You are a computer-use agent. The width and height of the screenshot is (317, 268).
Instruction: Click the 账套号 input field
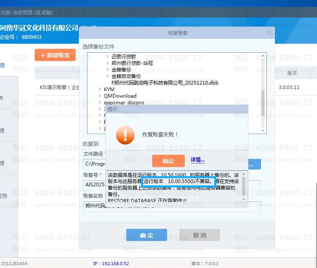pyautogui.click(x=95, y=184)
